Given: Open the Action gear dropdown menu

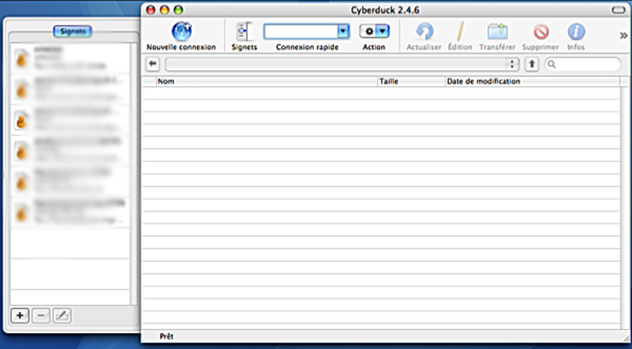Looking at the screenshot, I should pos(374,32).
